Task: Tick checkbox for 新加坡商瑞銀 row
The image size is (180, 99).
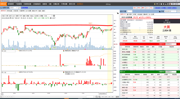Action: tap(121, 54)
